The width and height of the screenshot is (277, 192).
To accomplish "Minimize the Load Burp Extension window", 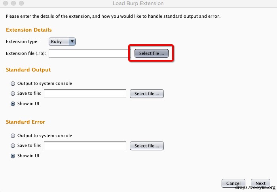I will pos(13,3).
